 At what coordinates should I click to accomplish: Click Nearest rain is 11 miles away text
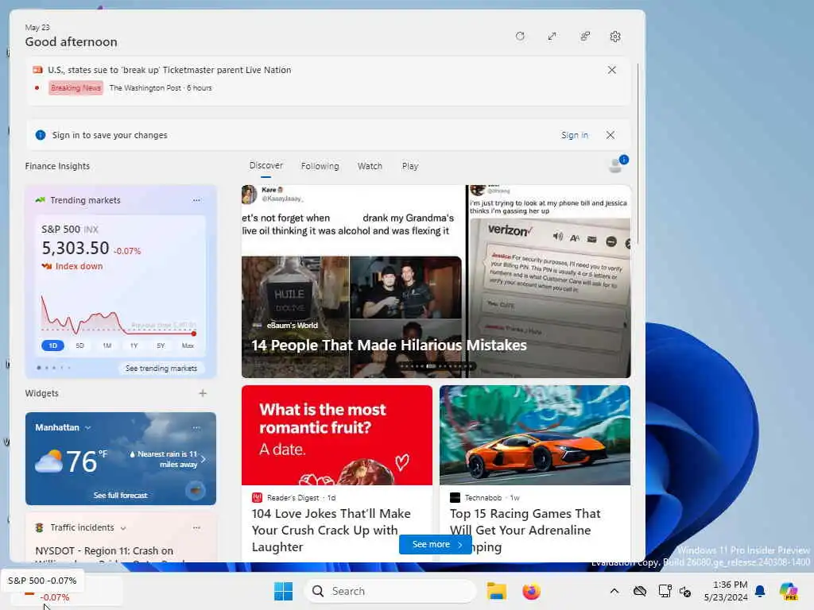click(167, 459)
